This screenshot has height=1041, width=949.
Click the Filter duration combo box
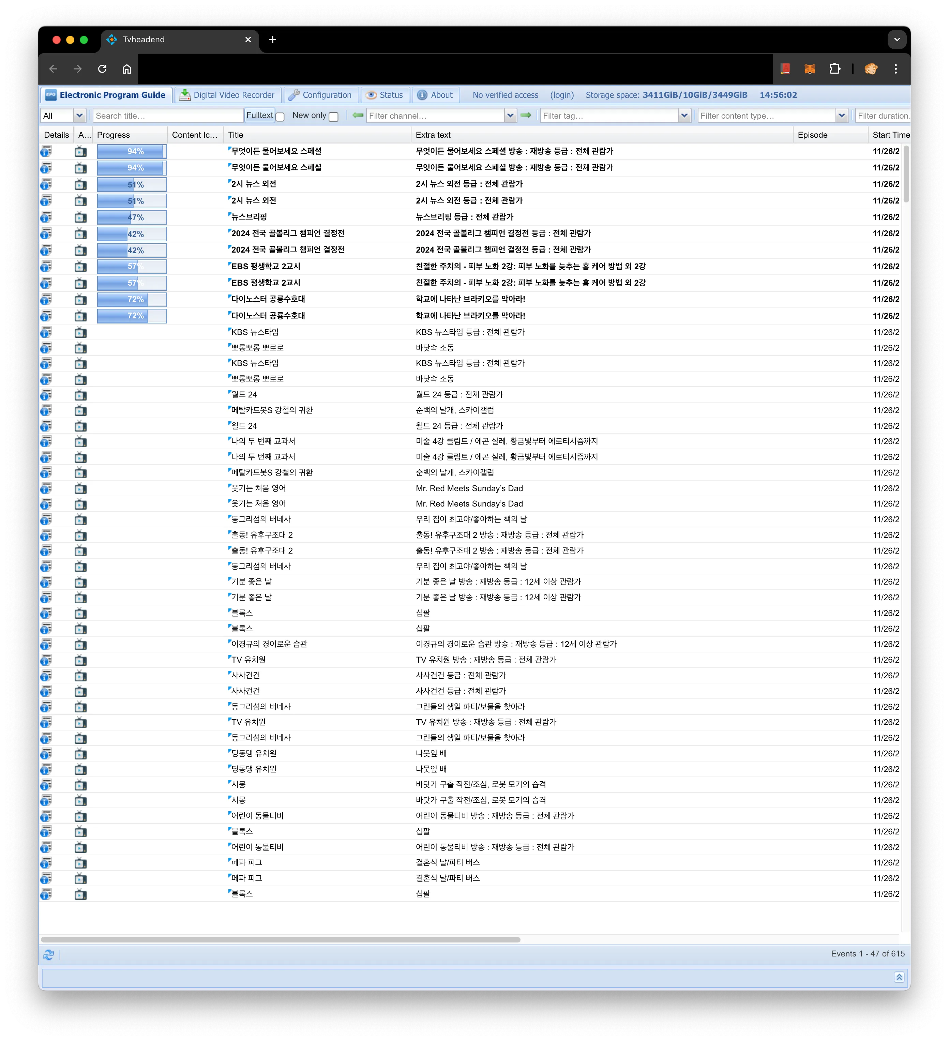tap(883, 116)
